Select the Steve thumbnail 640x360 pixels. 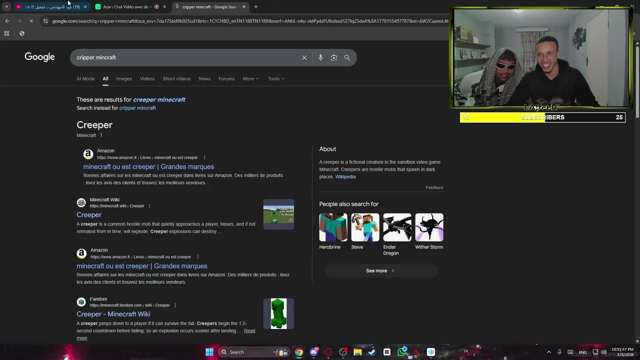pyautogui.click(x=365, y=227)
